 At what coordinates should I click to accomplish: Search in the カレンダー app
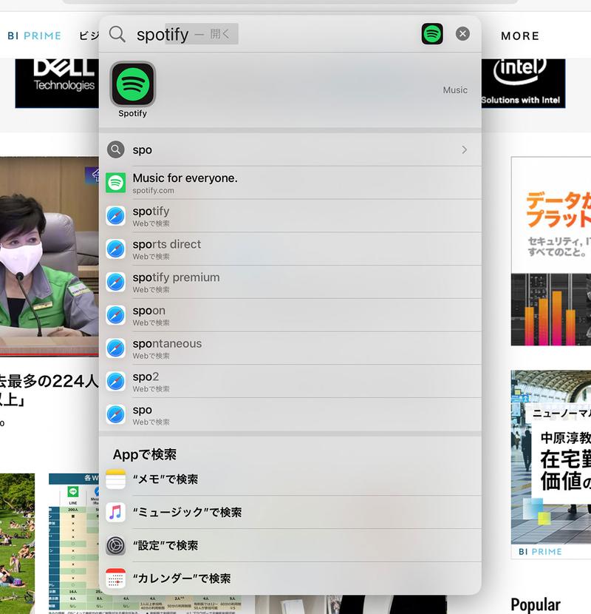pyautogui.click(x=290, y=578)
